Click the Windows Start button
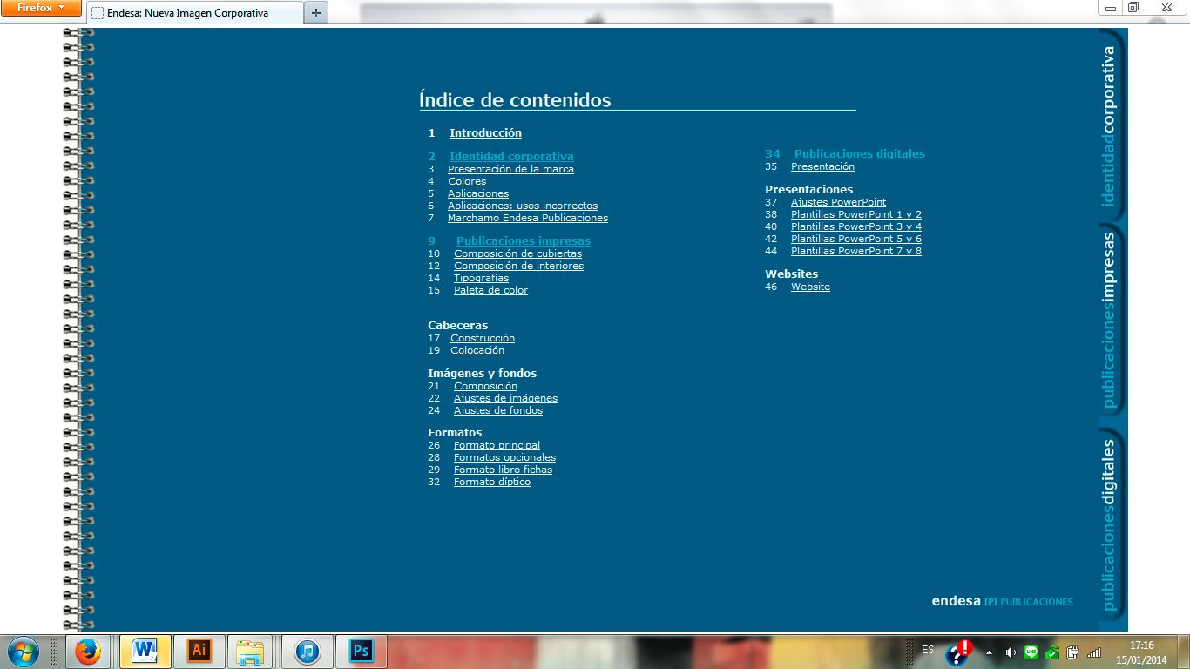The width and height of the screenshot is (1190, 669). point(22,652)
